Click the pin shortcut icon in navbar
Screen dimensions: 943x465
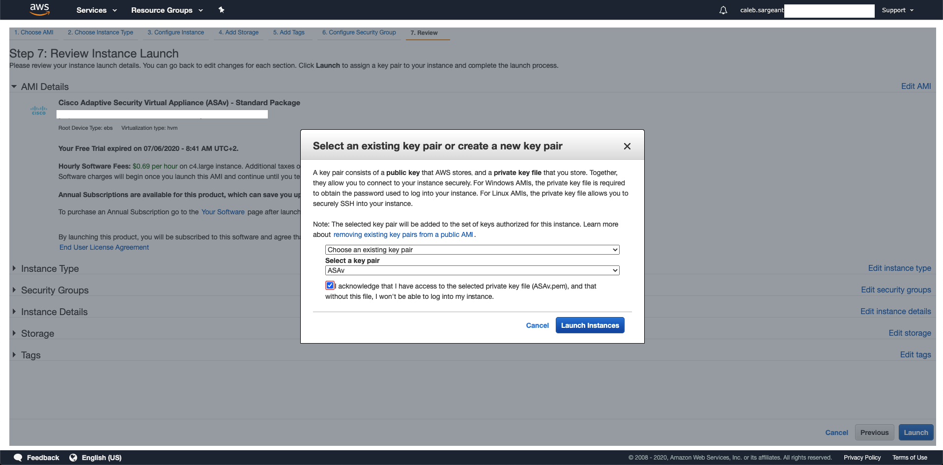[x=221, y=10]
